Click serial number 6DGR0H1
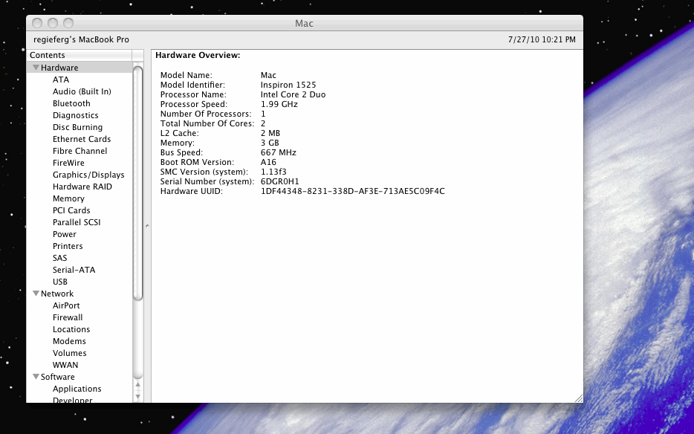Image resolution: width=694 pixels, height=434 pixels. (x=279, y=181)
